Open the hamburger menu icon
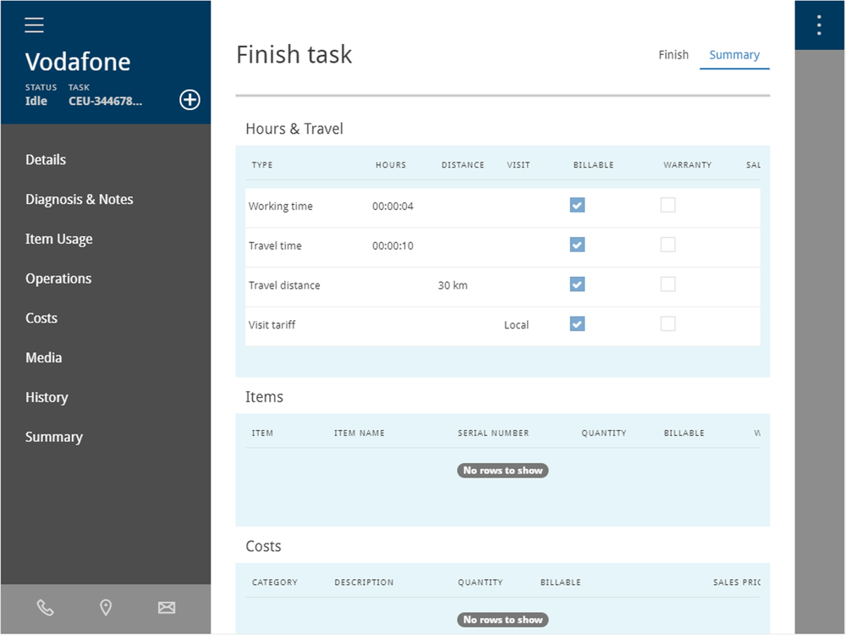This screenshot has height=635, width=846. click(x=34, y=25)
